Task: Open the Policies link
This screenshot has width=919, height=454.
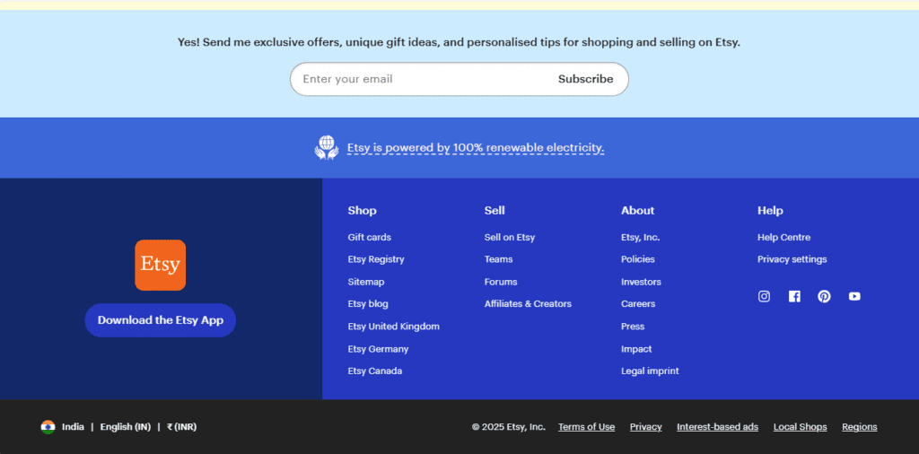Action: [638, 259]
